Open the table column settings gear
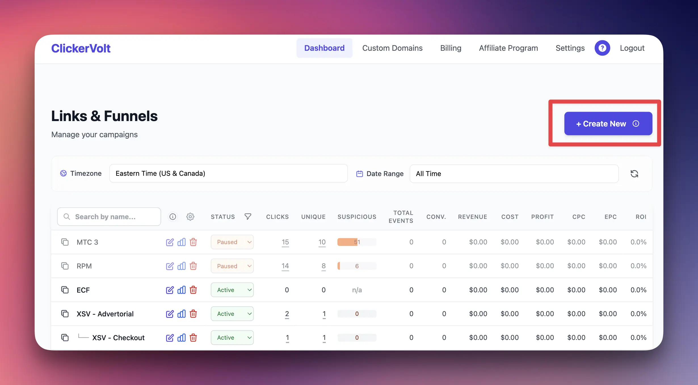 point(190,217)
